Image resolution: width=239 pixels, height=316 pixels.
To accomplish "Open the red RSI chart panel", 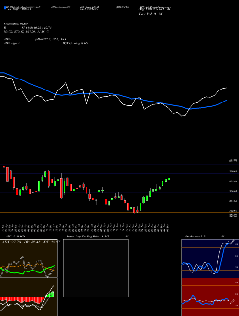I will click(210, 297).
